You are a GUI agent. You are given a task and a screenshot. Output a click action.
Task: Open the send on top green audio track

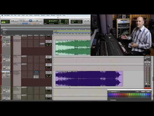tap(42, 44)
